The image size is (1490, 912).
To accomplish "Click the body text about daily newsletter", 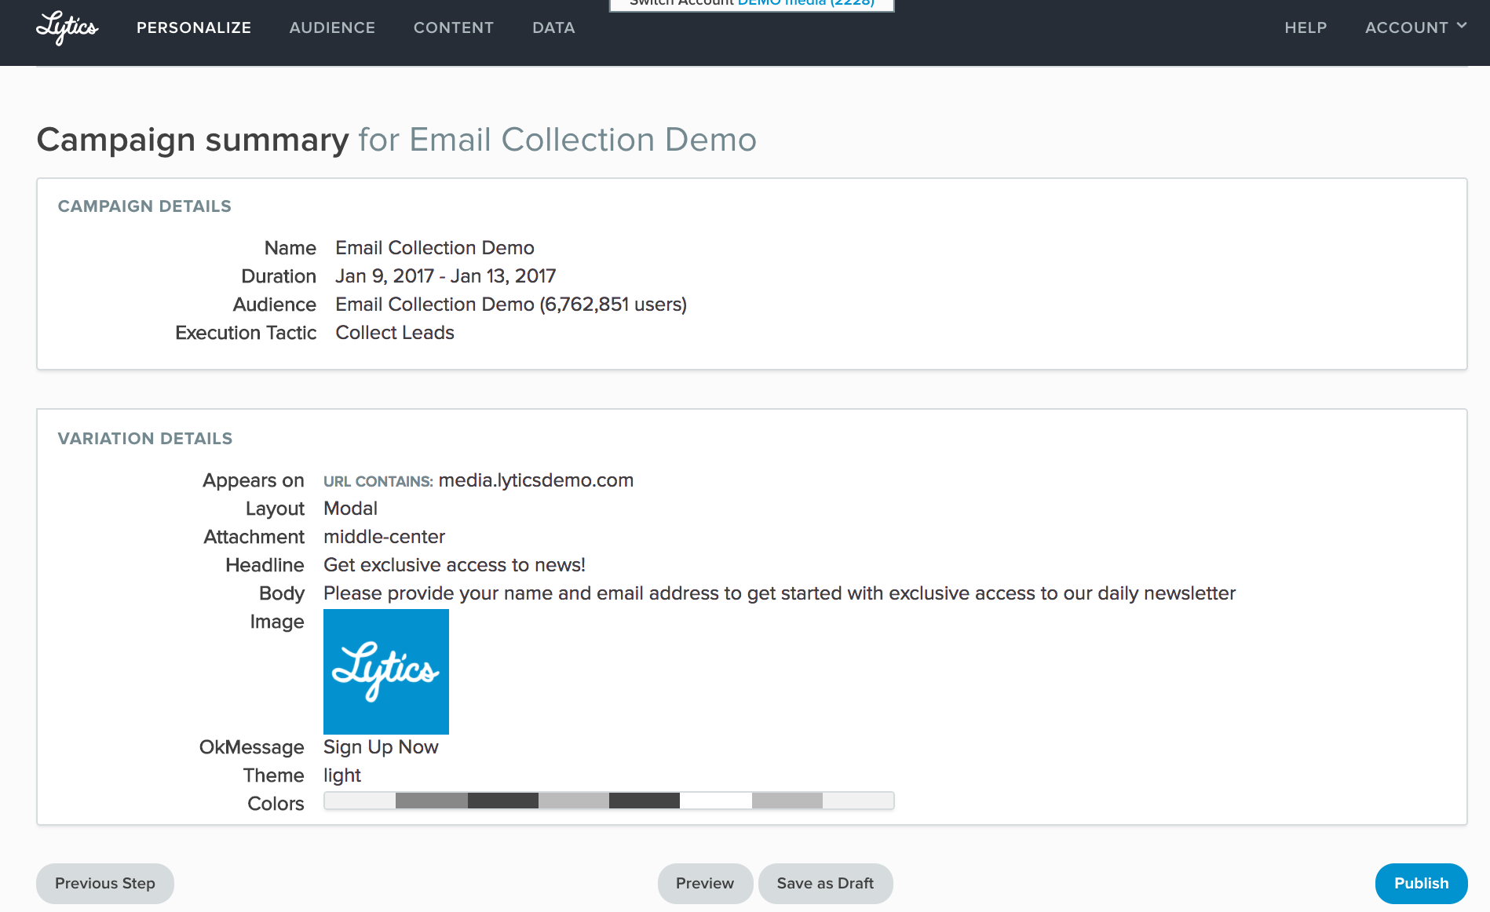I will (x=780, y=593).
